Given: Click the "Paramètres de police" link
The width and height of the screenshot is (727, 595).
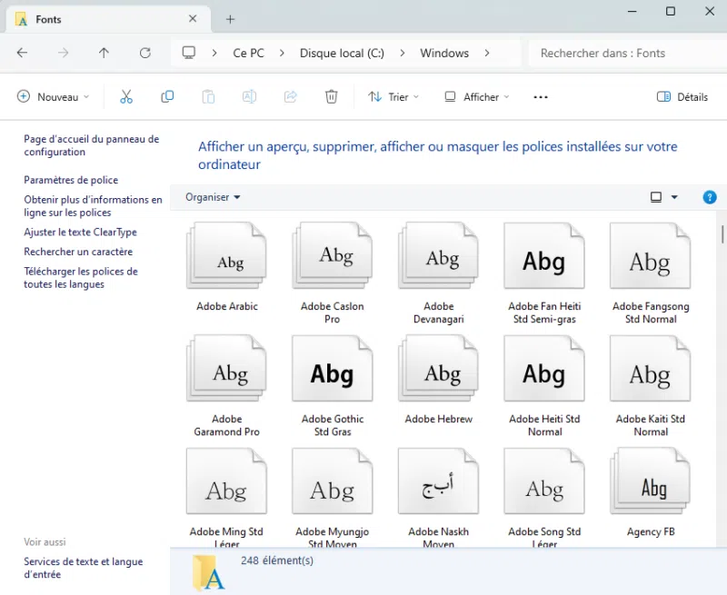Looking at the screenshot, I should [x=69, y=180].
